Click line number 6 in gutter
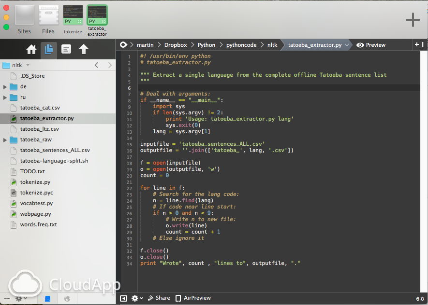The height and width of the screenshot is (305, 428). click(x=130, y=88)
